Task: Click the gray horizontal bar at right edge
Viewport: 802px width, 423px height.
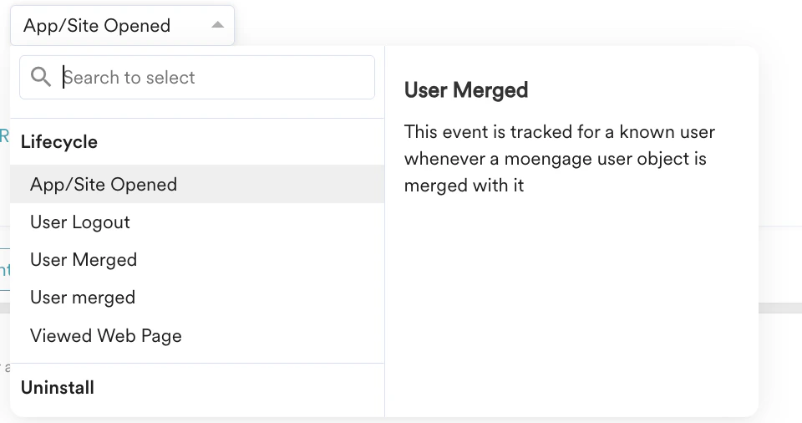Action: click(x=780, y=308)
